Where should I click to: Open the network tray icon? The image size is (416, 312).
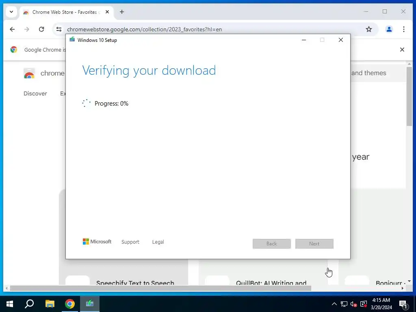[344, 304]
